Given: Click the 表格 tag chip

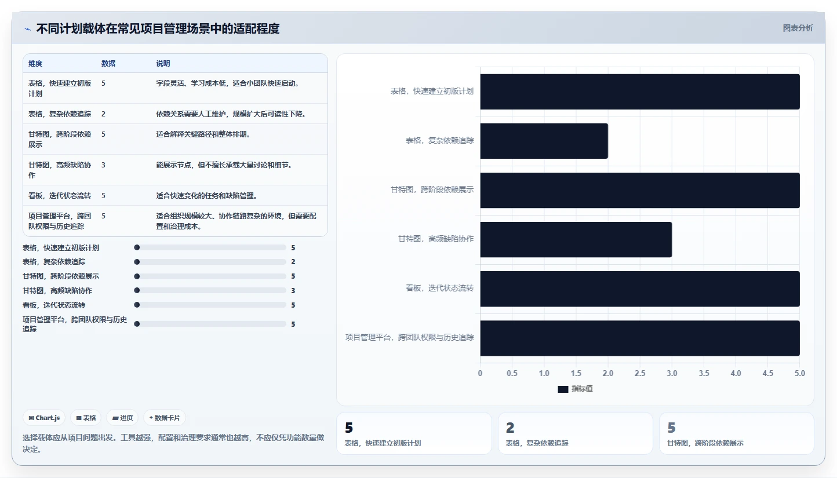Looking at the screenshot, I should point(86,418).
